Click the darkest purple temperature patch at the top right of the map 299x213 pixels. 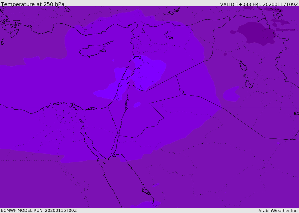click(x=256, y=34)
